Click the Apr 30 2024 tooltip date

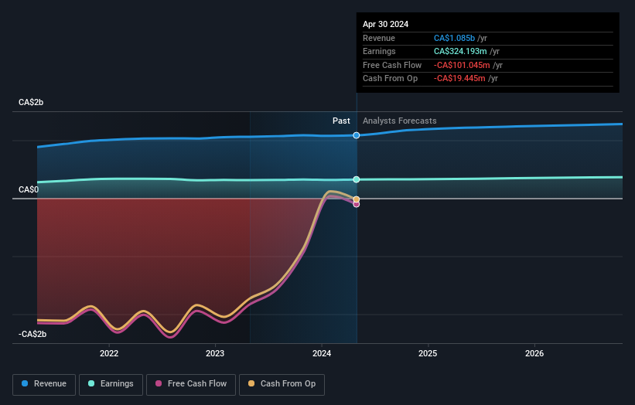click(385, 24)
